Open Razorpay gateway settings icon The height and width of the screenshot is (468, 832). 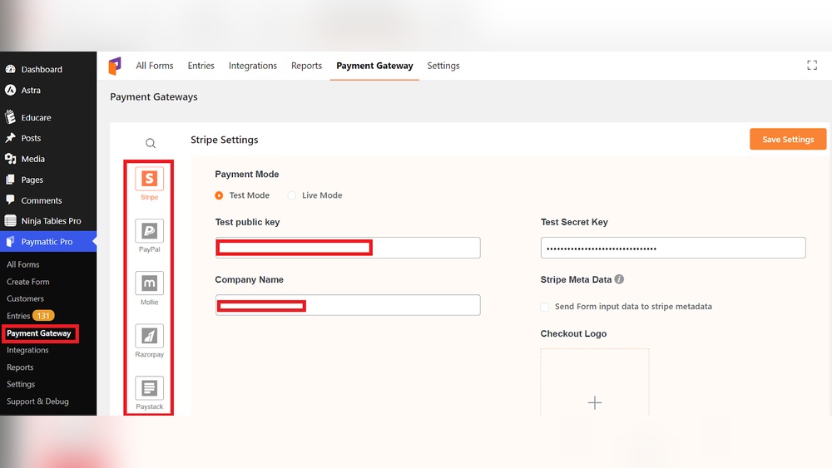point(149,336)
